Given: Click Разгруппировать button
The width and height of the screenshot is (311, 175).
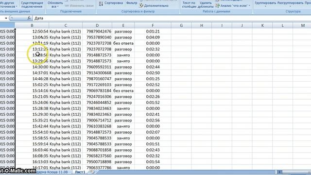Looking at the screenshot, I should coord(291,4).
